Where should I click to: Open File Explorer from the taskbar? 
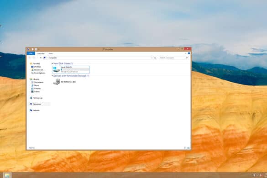[x=7, y=175]
